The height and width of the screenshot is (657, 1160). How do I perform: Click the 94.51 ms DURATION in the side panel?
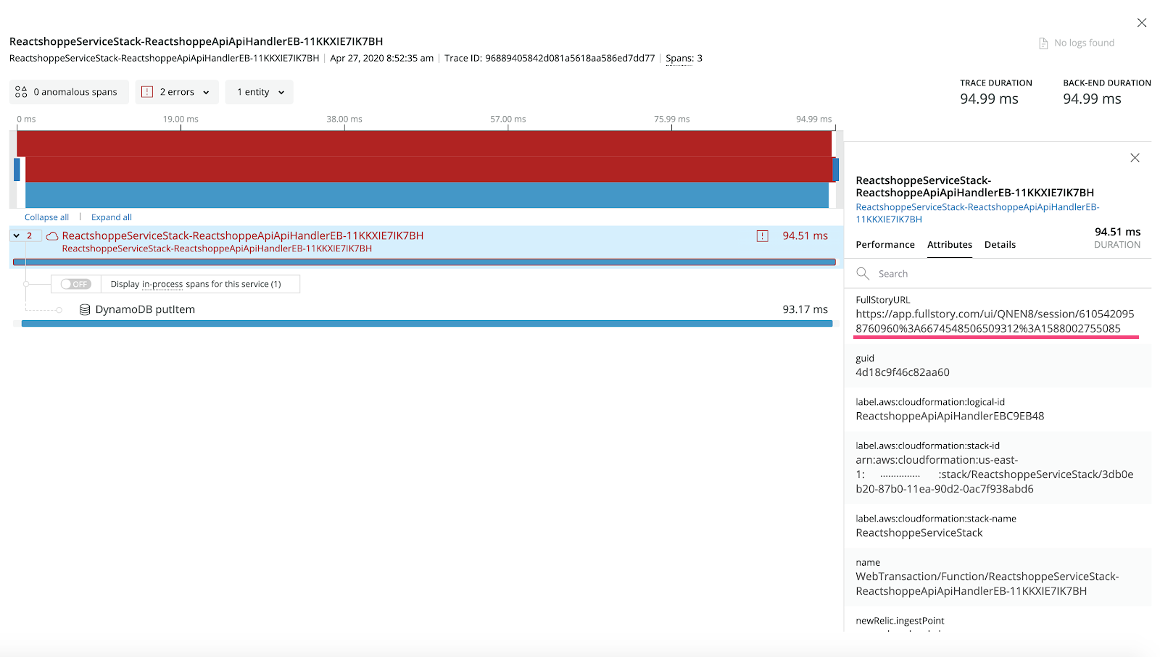pos(1117,232)
